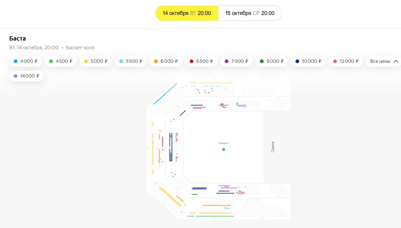Viewport: 401px width, 228px height.
Task: Select the green Танцпол dance floor marker
Action: [224, 149]
